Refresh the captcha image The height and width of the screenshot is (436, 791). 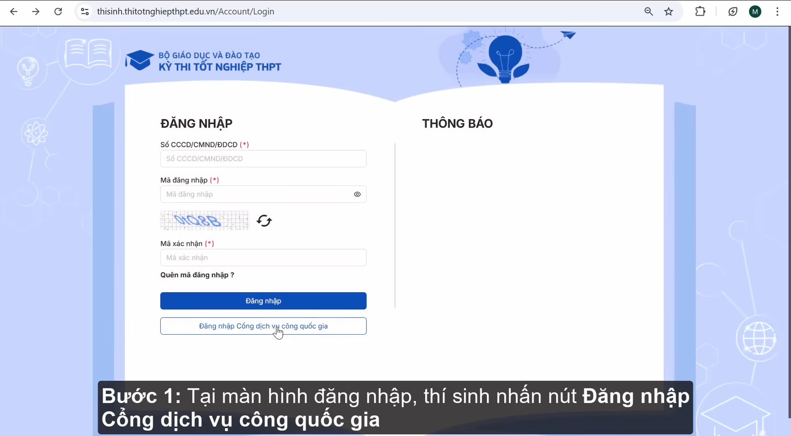264,220
